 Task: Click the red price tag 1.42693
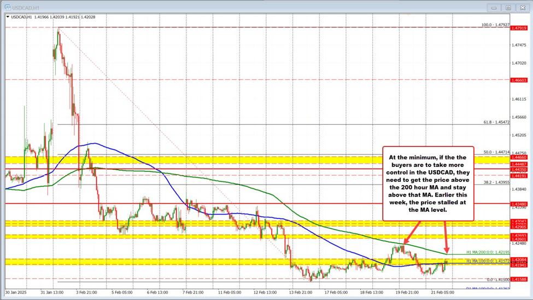point(519,235)
